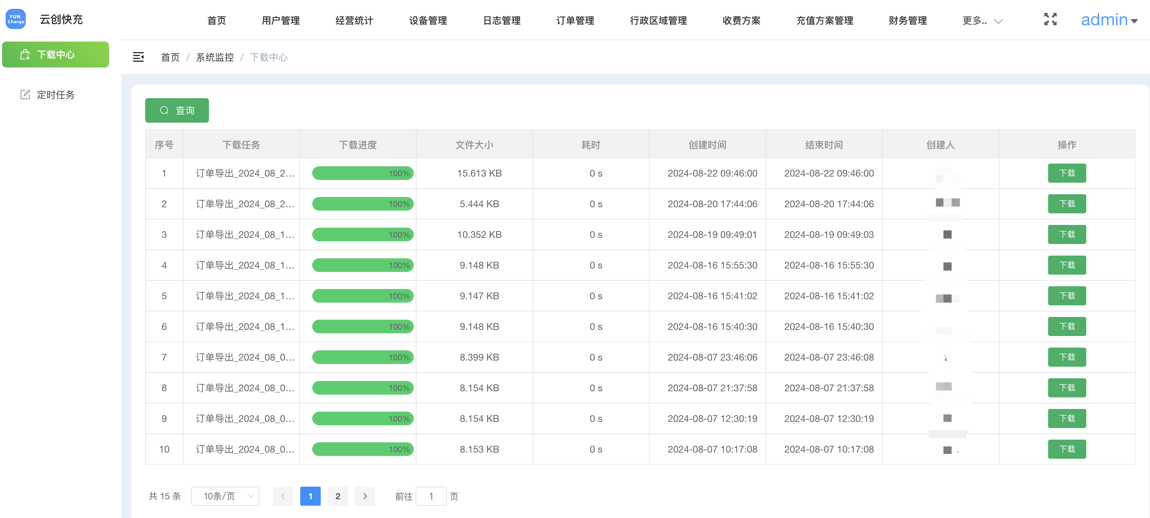The height and width of the screenshot is (518, 1150).
Task: Open the 日志管理 top menu
Action: point(502,20)
